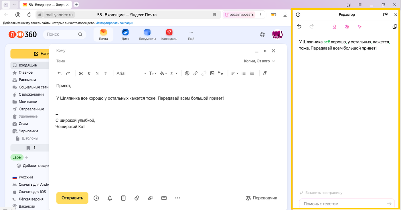Toggle bold formatting (Ж)

click(81, 73)
